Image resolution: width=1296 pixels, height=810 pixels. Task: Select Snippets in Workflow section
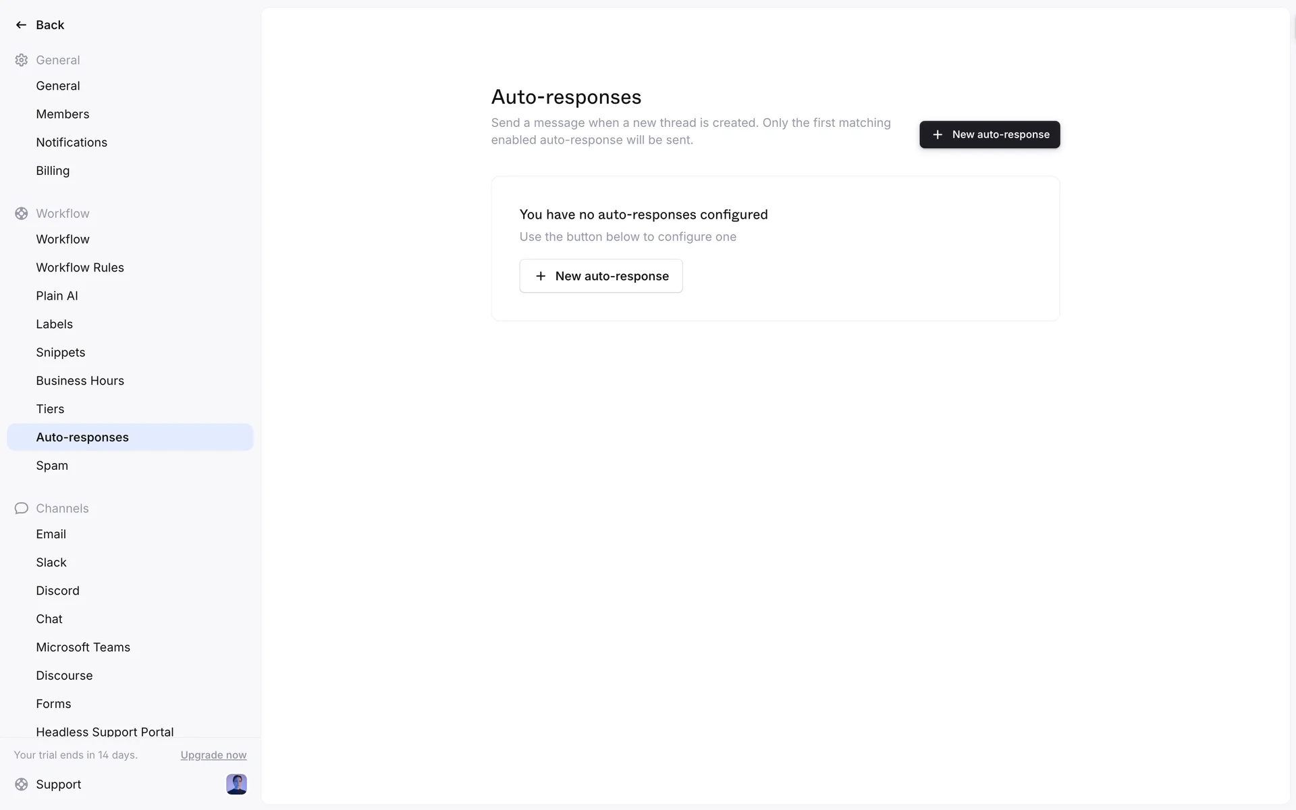[61, 352]
